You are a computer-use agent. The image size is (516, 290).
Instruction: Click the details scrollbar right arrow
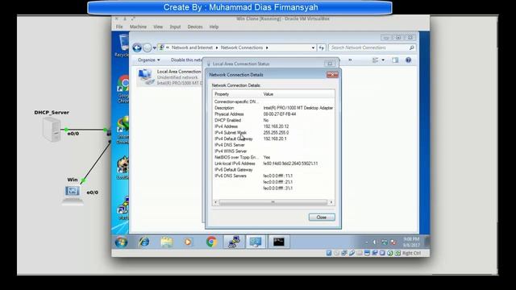(x=331, y=202)
